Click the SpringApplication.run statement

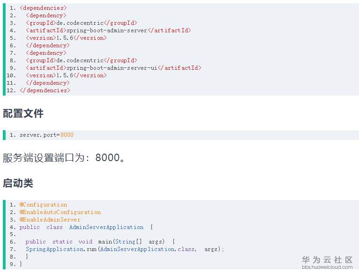(x=125, y=249)
